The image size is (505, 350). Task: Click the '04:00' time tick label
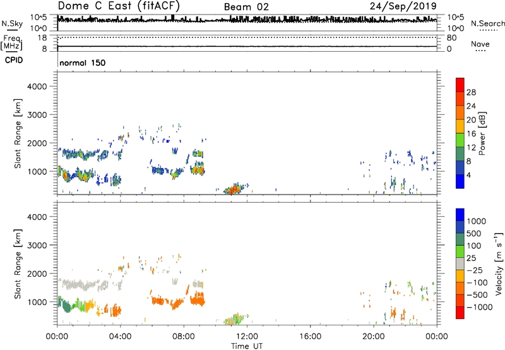point(120,337)
